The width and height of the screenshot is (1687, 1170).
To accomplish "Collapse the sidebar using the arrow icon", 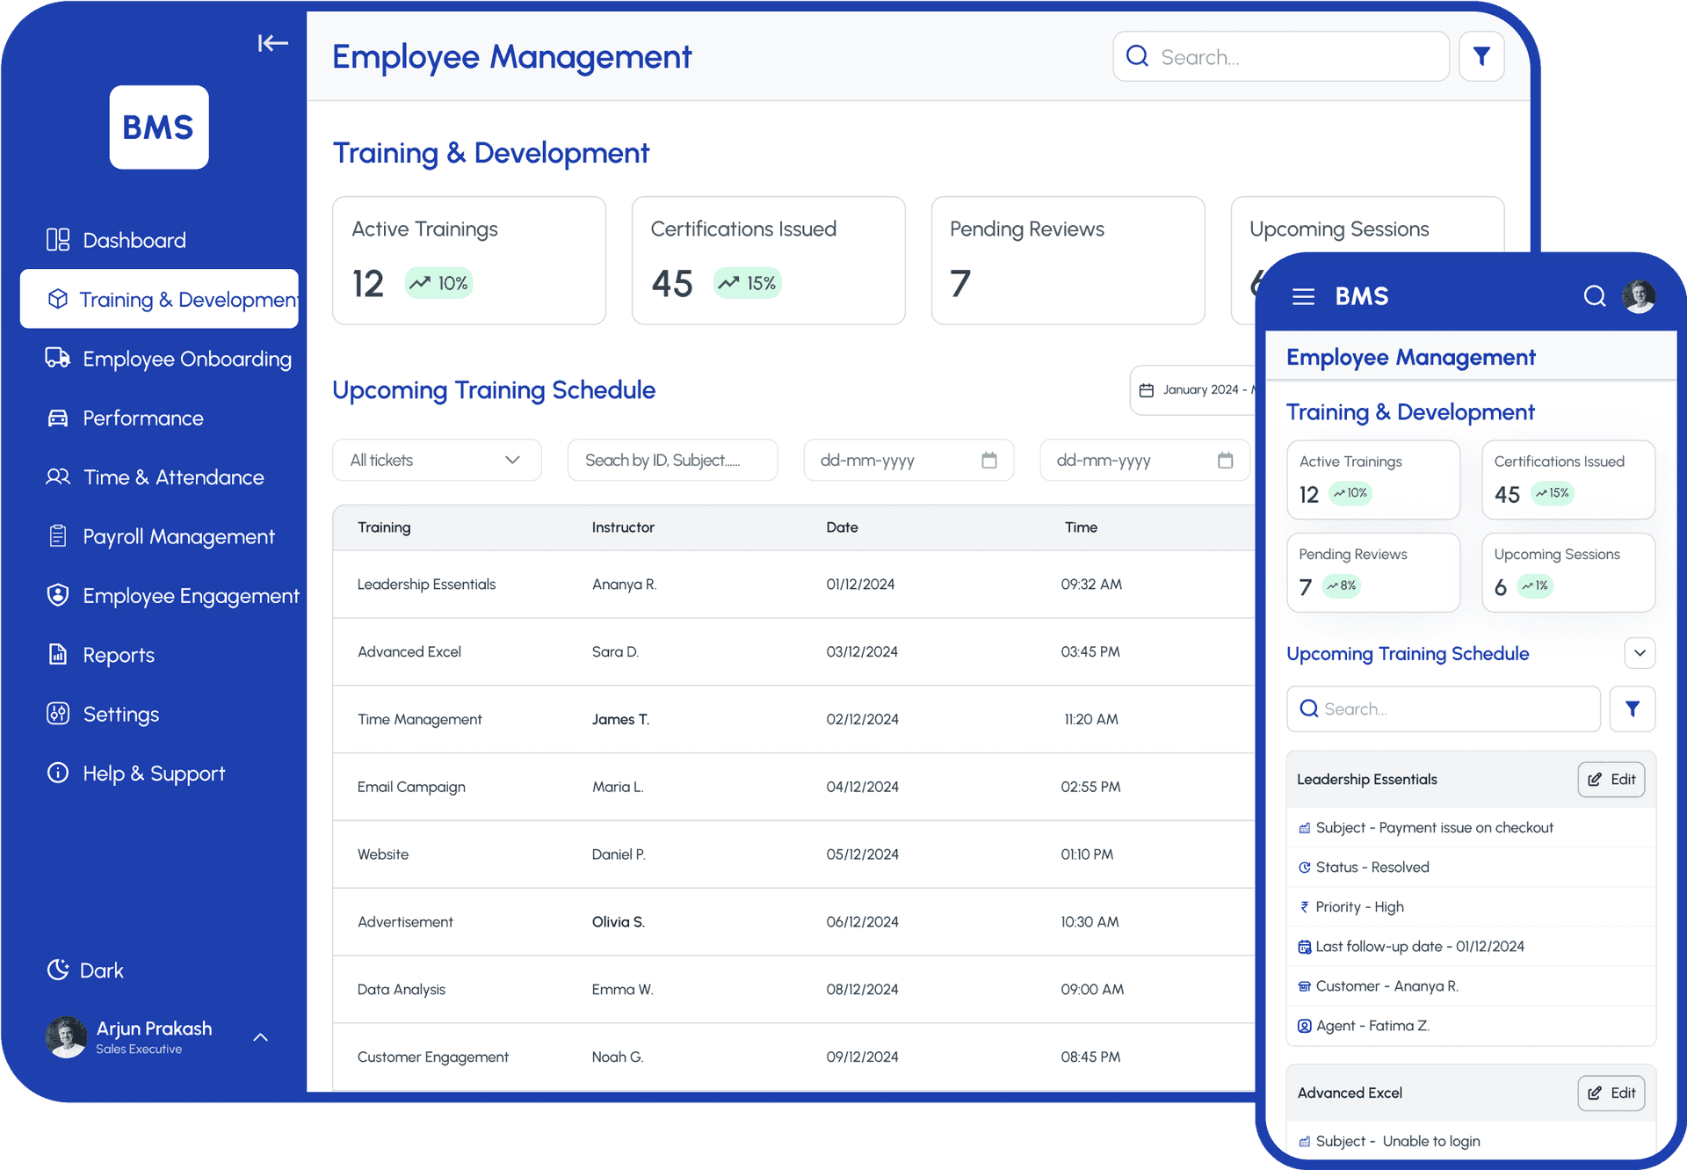I will pos(272,43).
